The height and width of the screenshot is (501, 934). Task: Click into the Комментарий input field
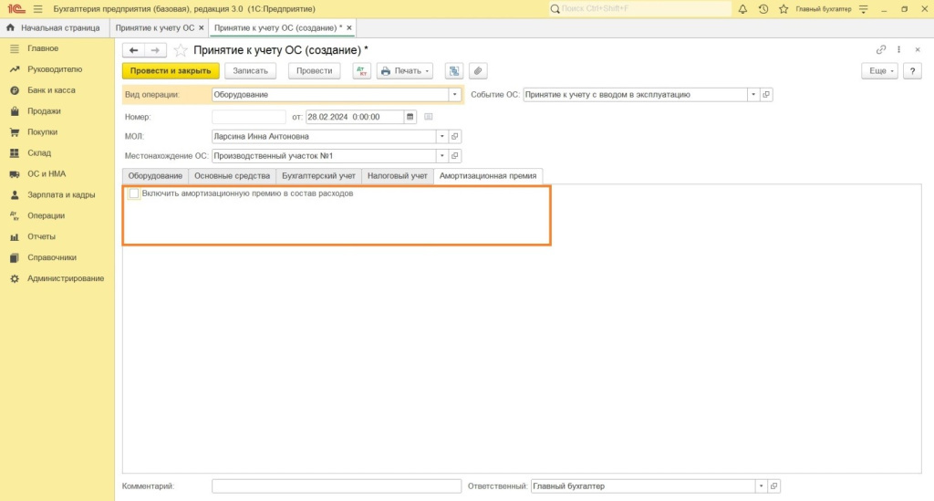(336, 486)
